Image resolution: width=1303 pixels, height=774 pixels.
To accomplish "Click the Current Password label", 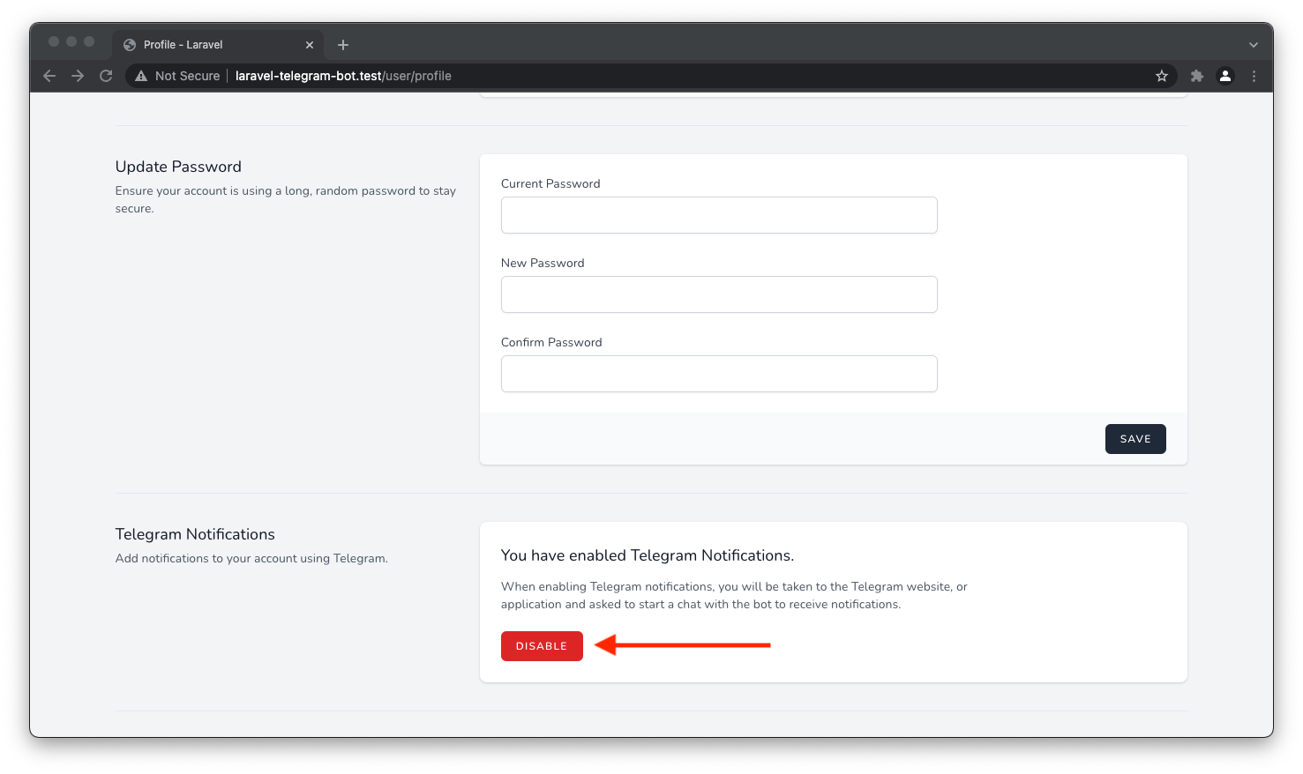I will click(x=550, y=183).
